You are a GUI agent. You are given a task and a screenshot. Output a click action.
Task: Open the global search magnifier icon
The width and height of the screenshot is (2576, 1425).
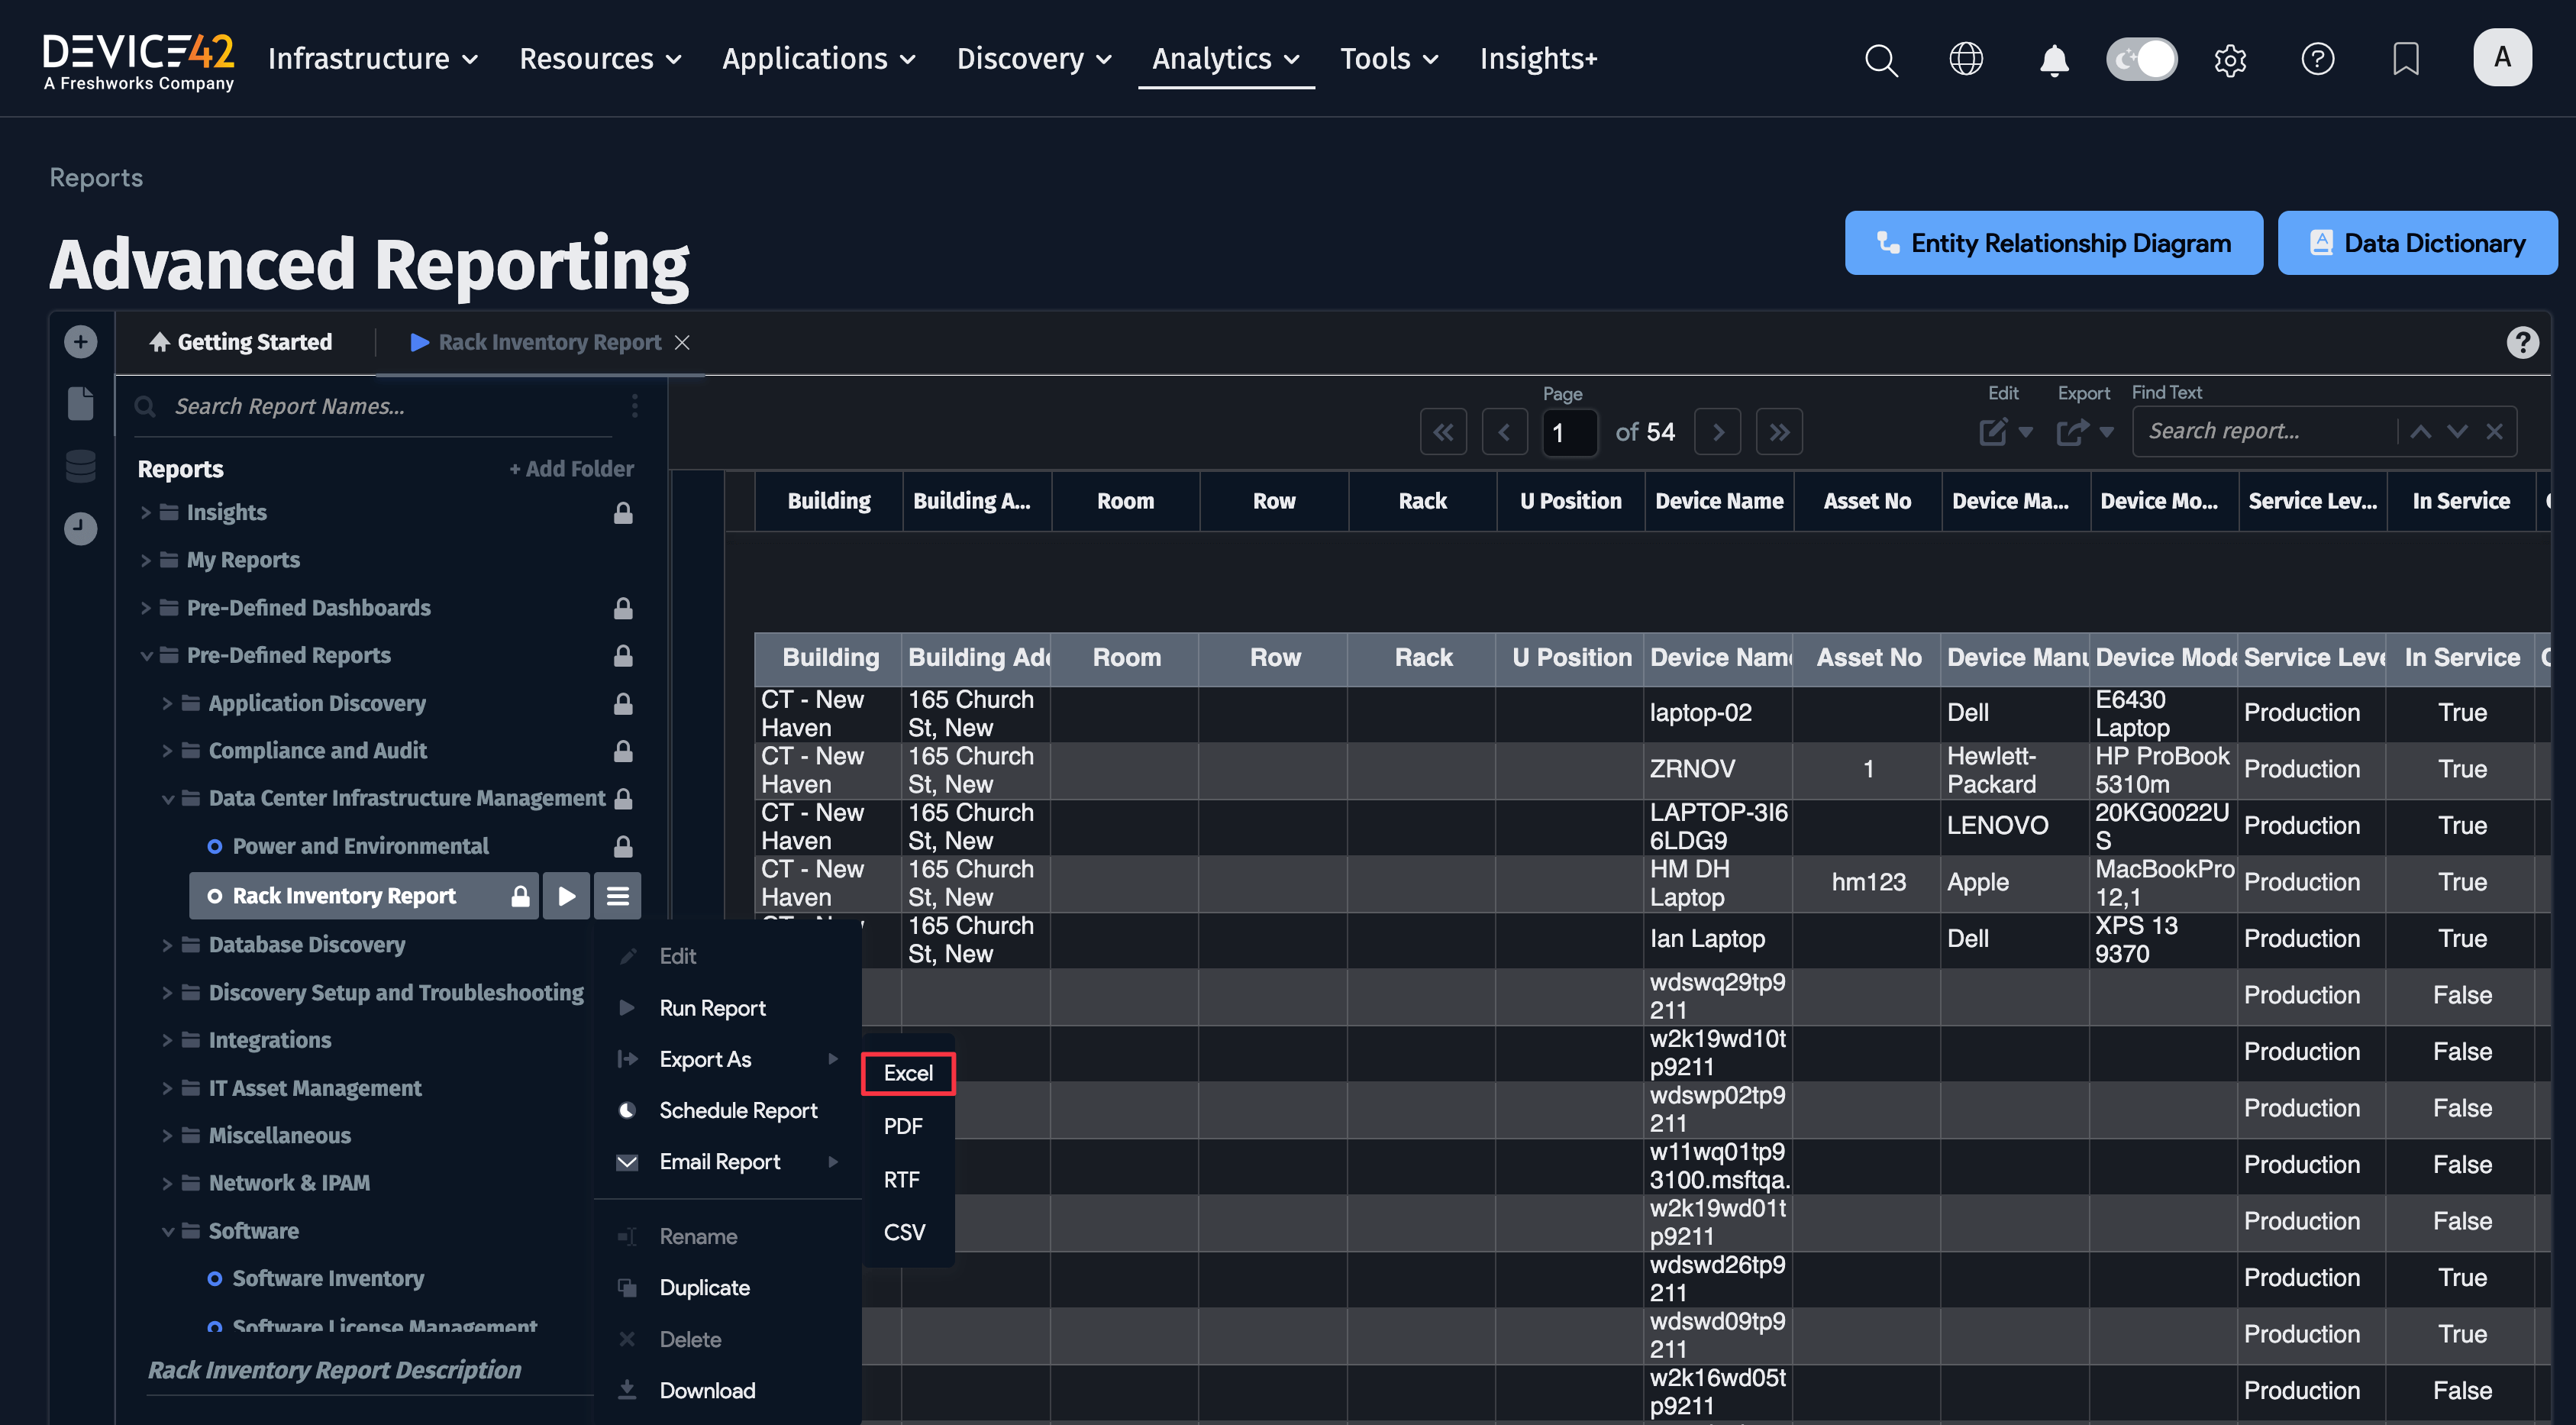pyautogui.click(x=1881, y=59)
